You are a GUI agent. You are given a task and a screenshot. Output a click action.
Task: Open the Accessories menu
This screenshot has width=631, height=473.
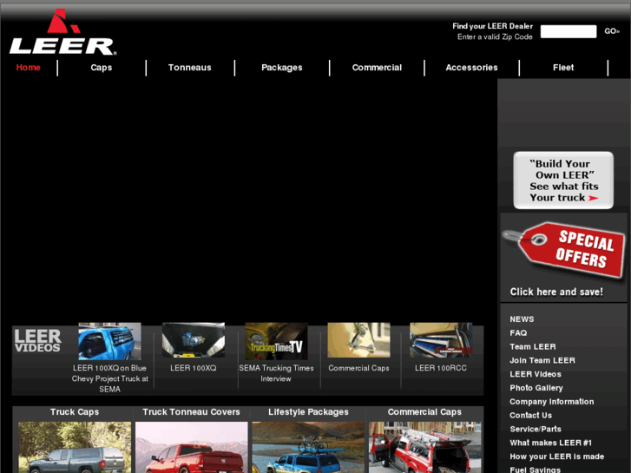471,68
